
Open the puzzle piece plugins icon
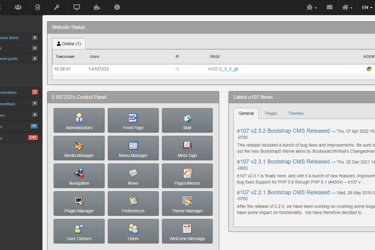[97, 7]
